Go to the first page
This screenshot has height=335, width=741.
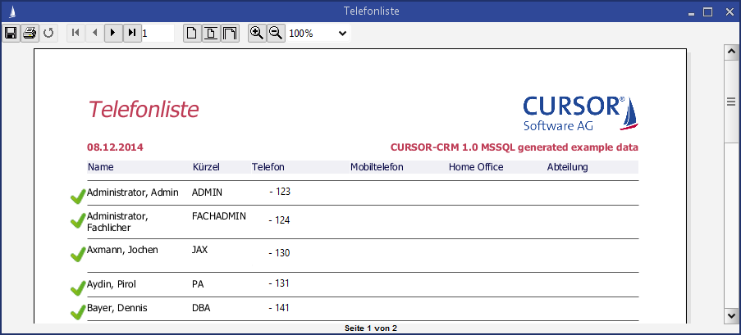[75, 33]
